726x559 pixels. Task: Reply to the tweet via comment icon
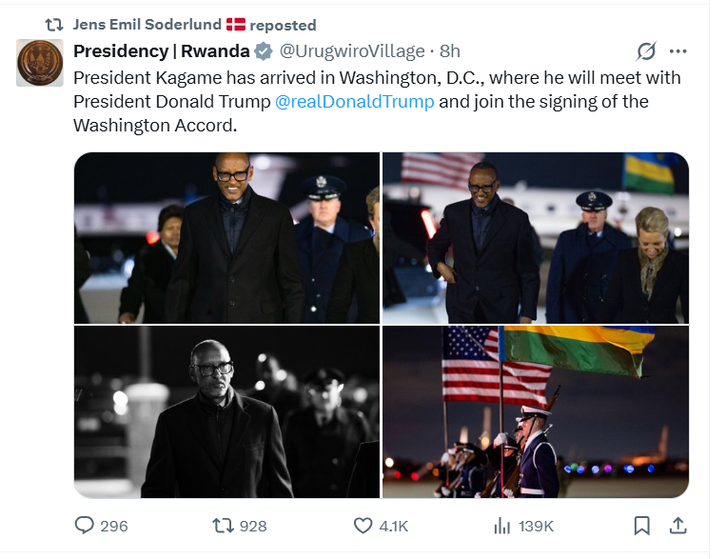coord(85,526)
